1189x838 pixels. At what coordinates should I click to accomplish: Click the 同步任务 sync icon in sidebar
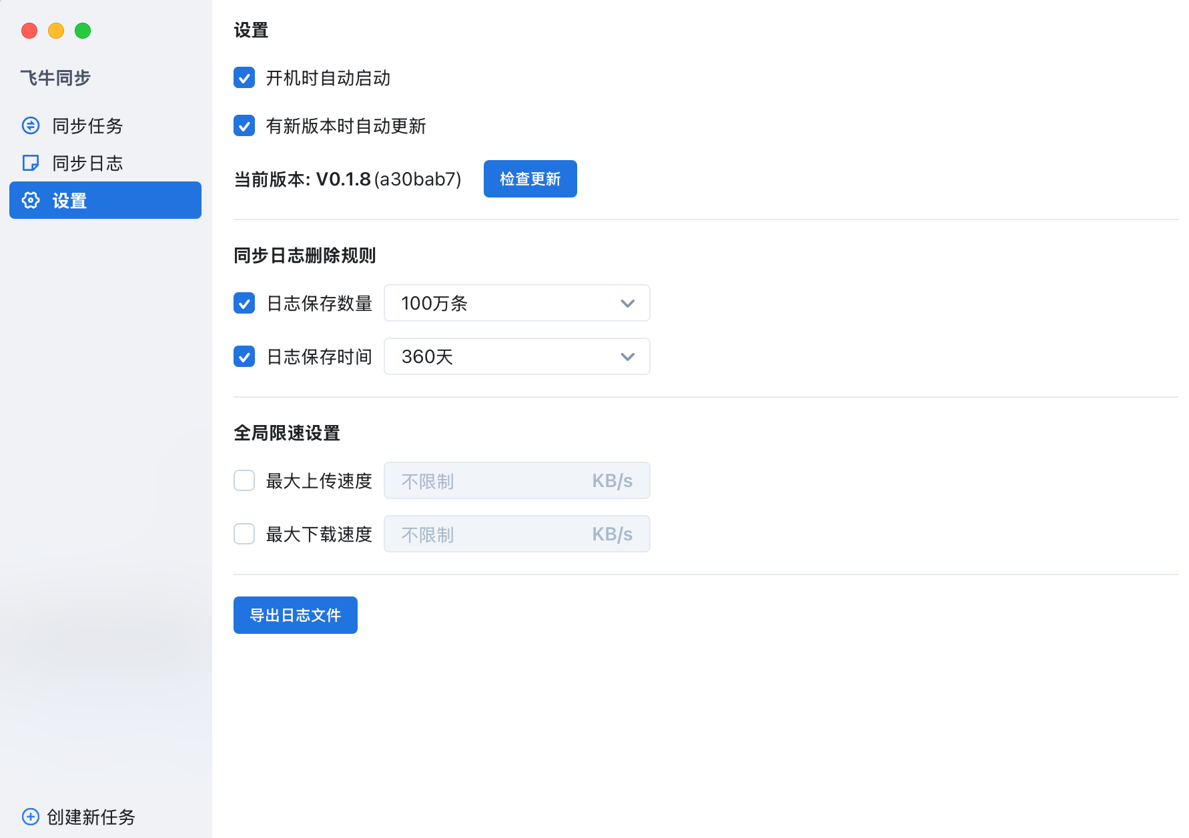pos(31,125)
